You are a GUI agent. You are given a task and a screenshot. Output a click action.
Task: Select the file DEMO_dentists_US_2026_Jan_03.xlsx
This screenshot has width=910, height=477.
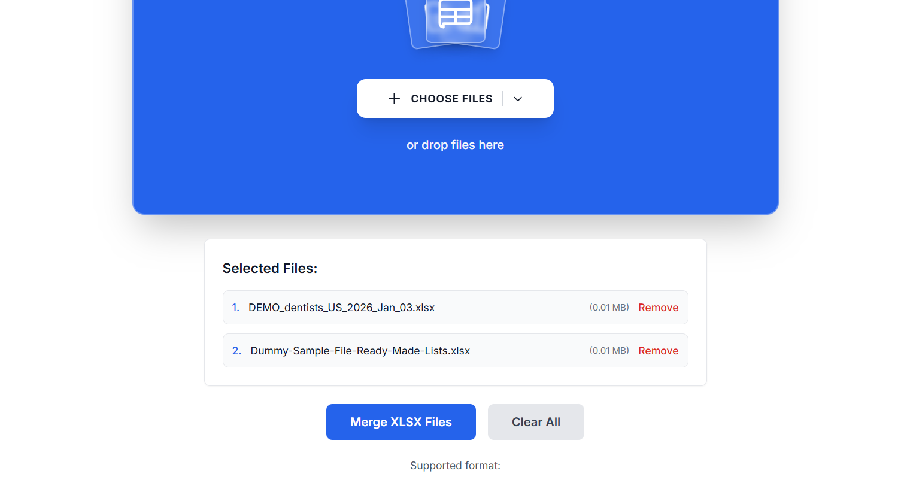point(342,307)
